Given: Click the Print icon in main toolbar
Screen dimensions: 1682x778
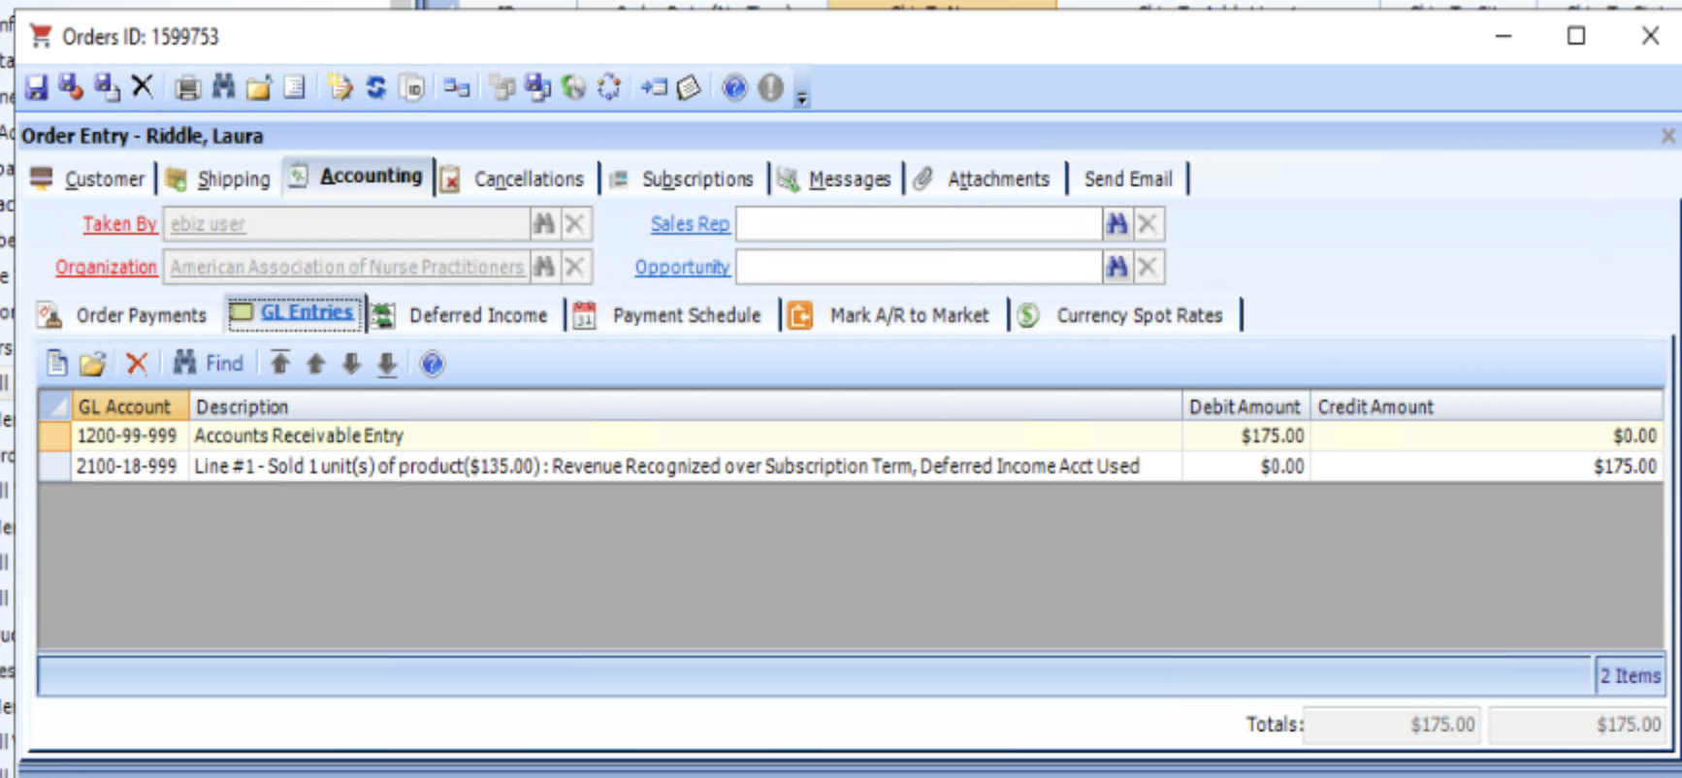Looking at the screenshot, I should pyautogui.click(x=187, y=88).
